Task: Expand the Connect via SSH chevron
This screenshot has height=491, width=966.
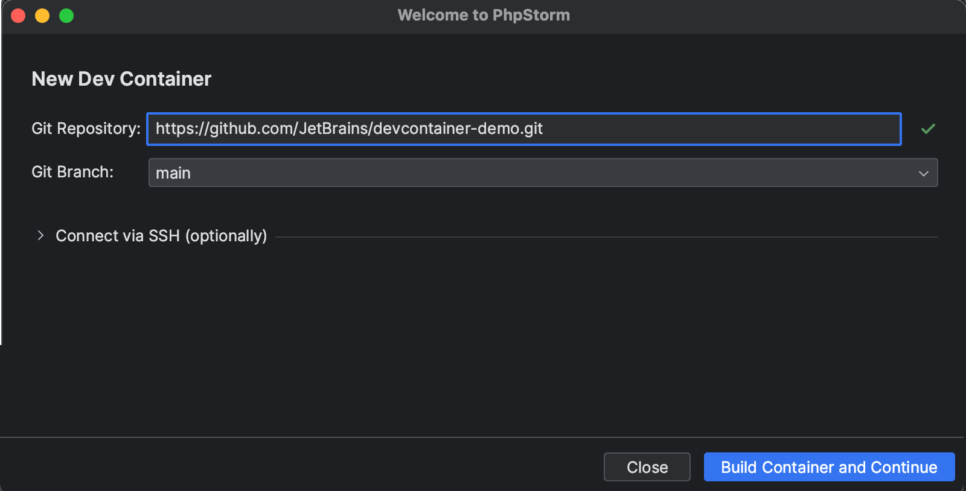Action: [40, 236]
